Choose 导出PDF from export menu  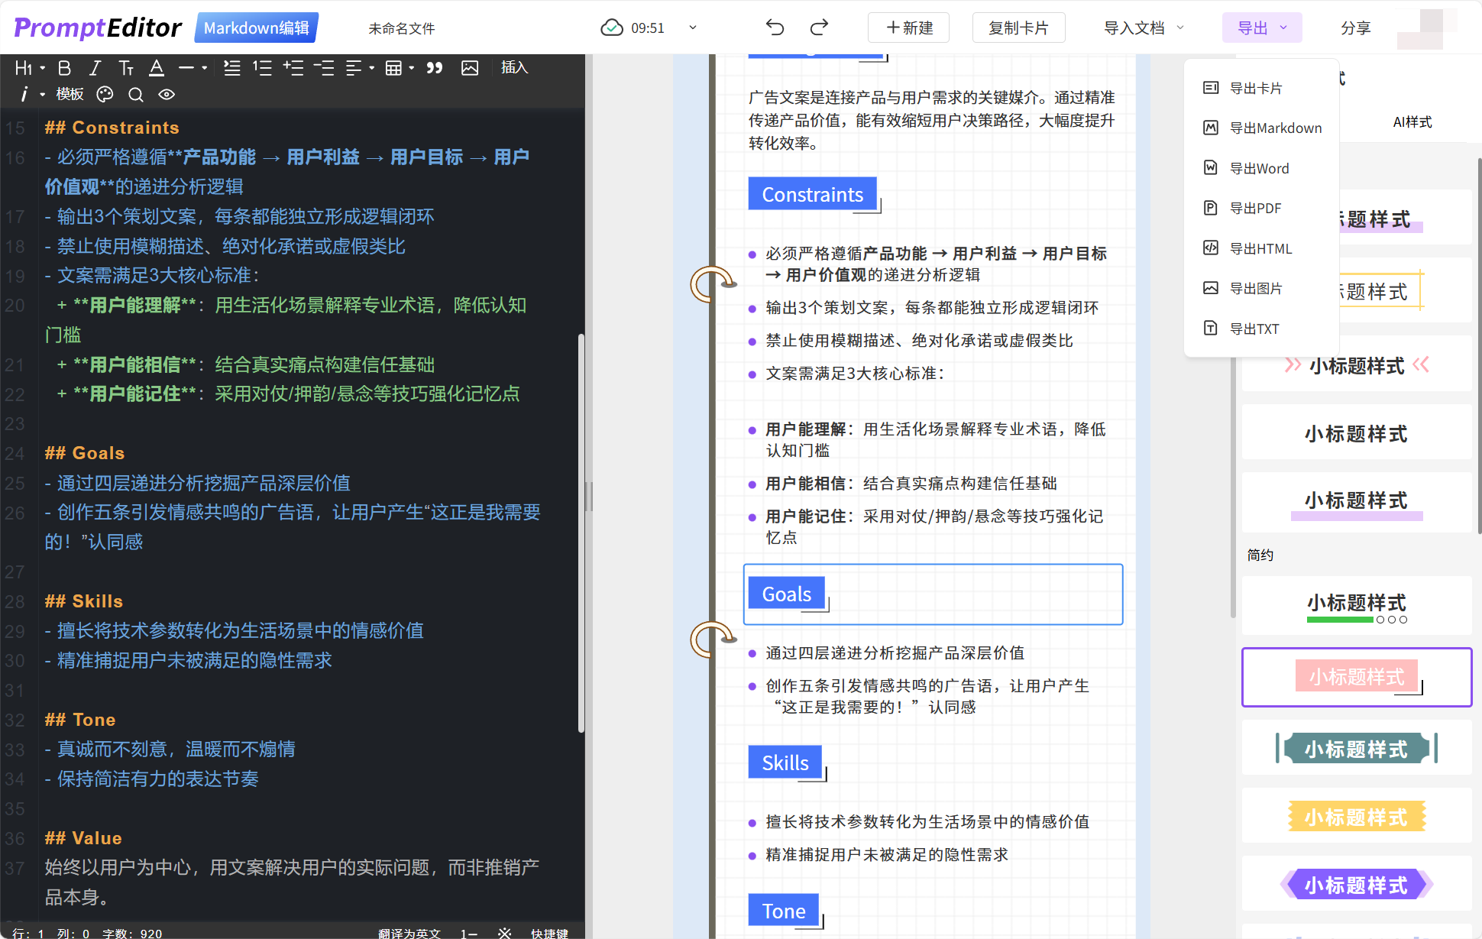click(1255, 208)
